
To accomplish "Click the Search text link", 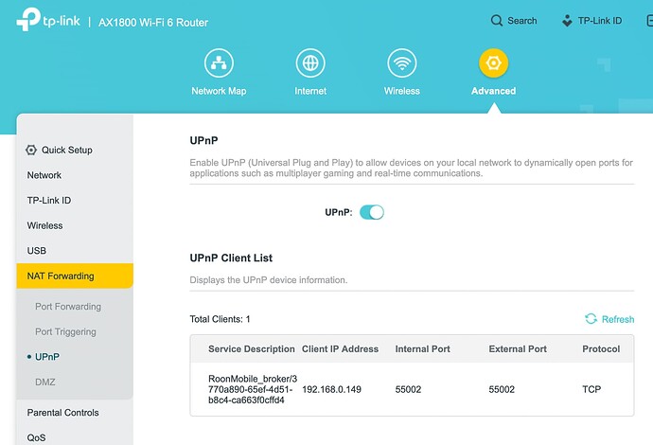I will pos(521,21).
